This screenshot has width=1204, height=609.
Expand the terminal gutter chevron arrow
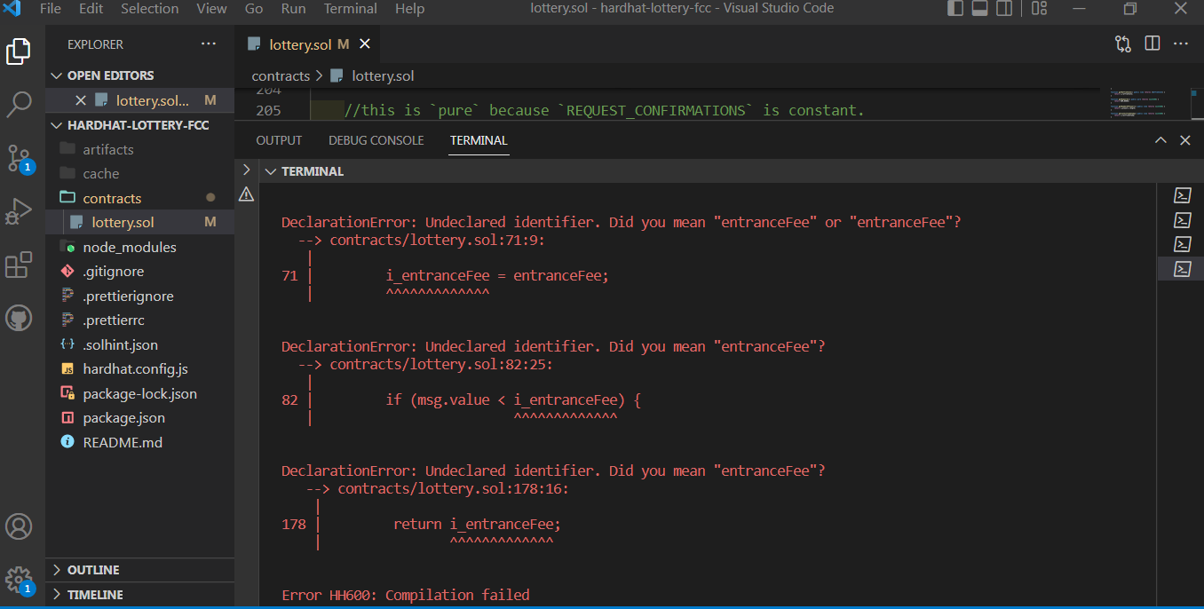pyautogui.click(x=247, y=170)
